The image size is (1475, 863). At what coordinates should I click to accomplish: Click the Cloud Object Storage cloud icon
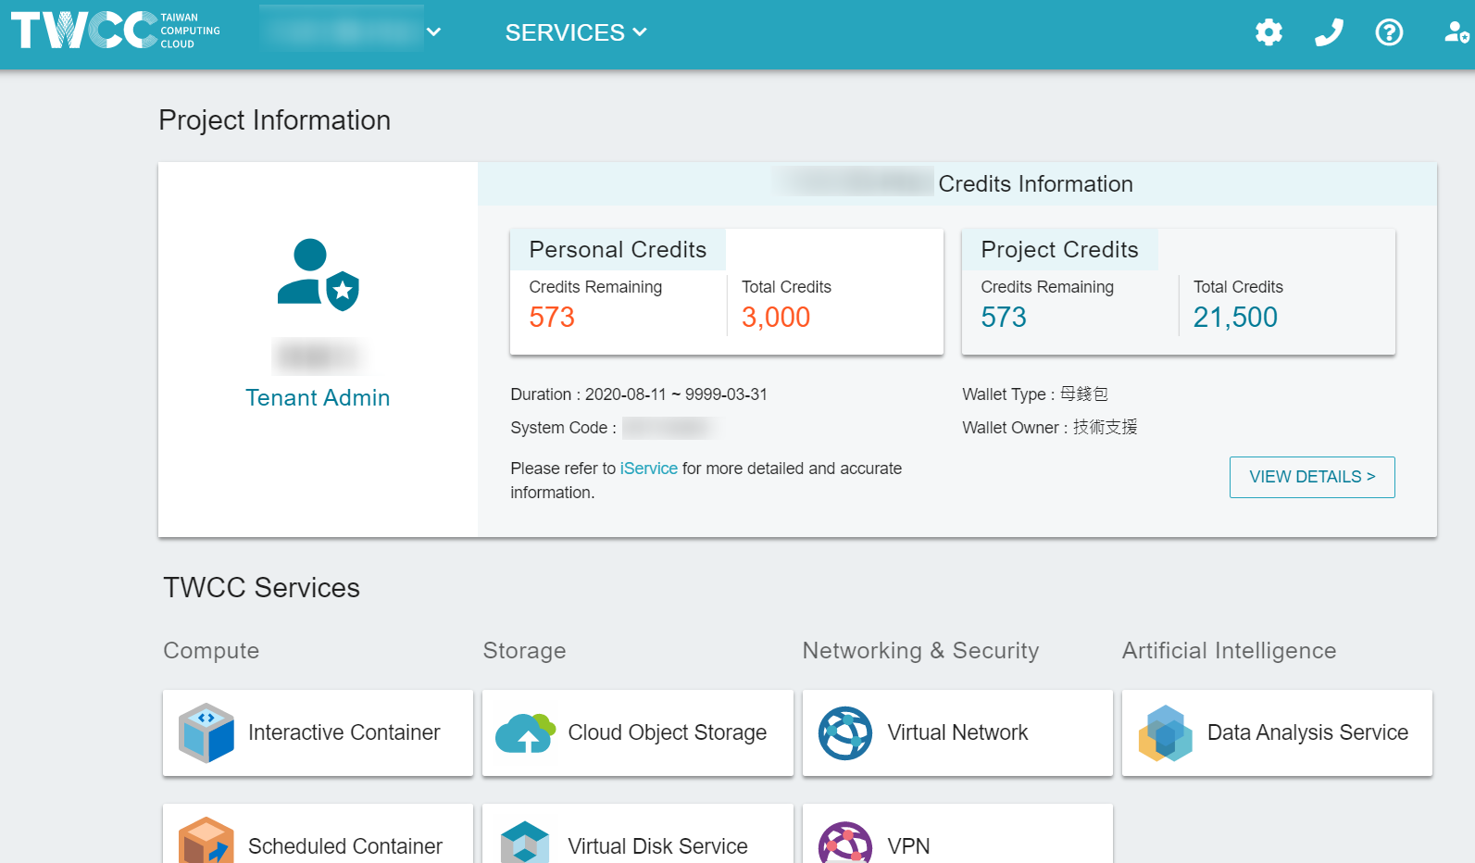tap(525, 732)
